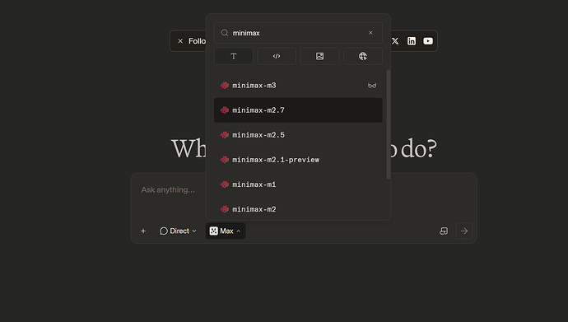Screen dimensions: 568x322
Task: Click the minimax-m3 logo icon
Action: [225, 86]
